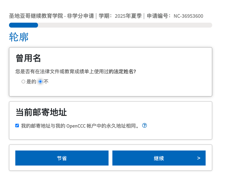Select the 是的 radio button

23,82
